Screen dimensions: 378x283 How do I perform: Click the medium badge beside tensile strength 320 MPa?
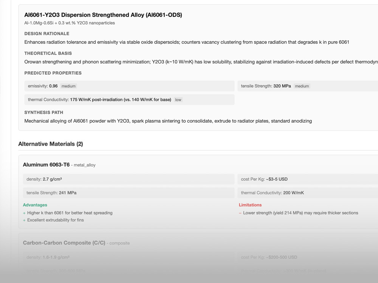point(302,86)
